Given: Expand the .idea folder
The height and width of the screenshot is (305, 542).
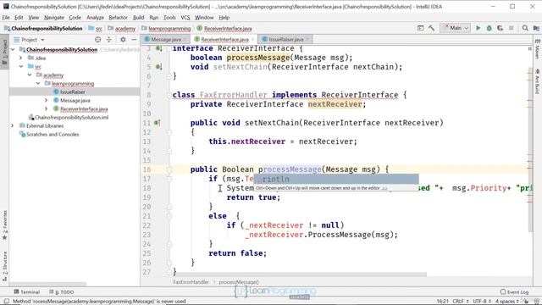Looking at the screenshot, I should 21,58.
